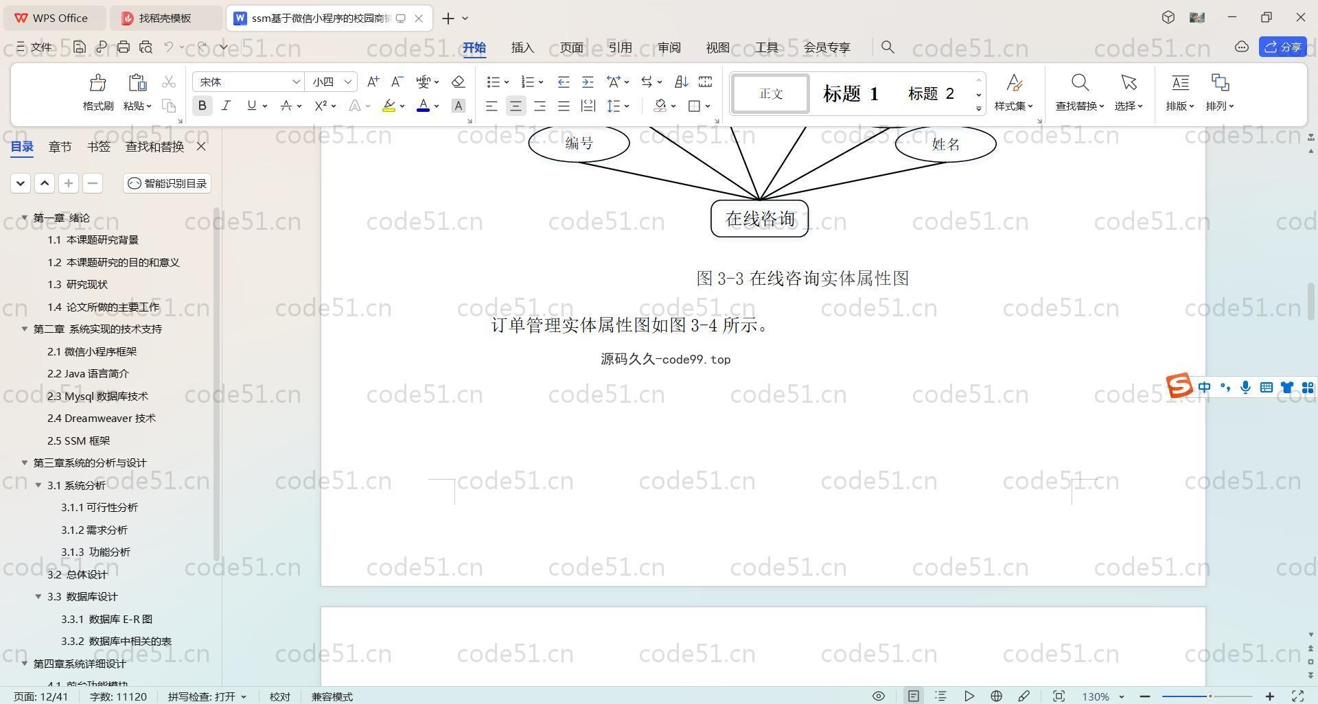Open the bullet list dropdown arrow
This screenshot has height=704, width=1318.
(507, 82)
